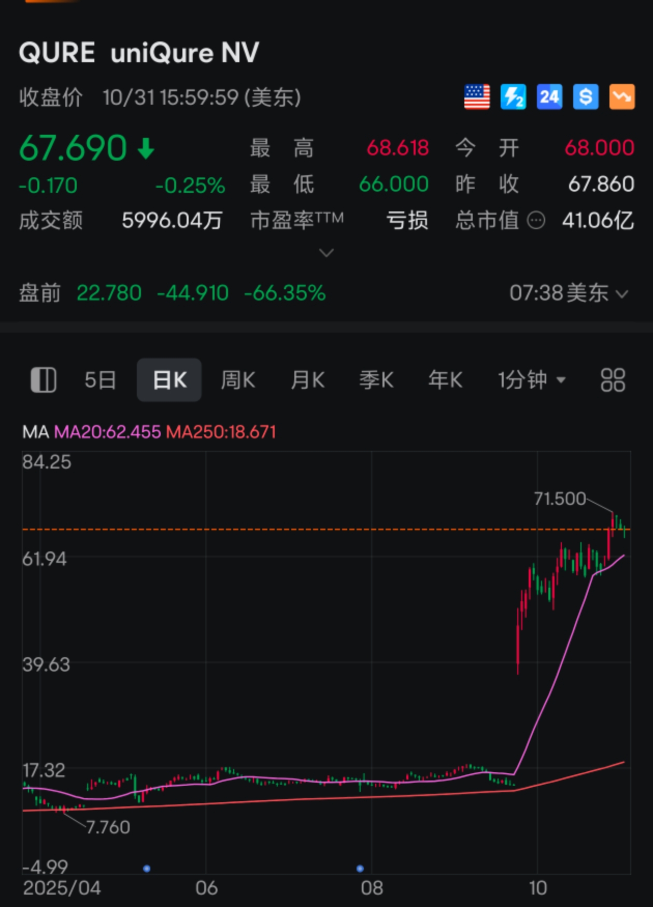Switch to the 周K chart tab
Viewport: 653px width, 907px height.
point(238,380)
